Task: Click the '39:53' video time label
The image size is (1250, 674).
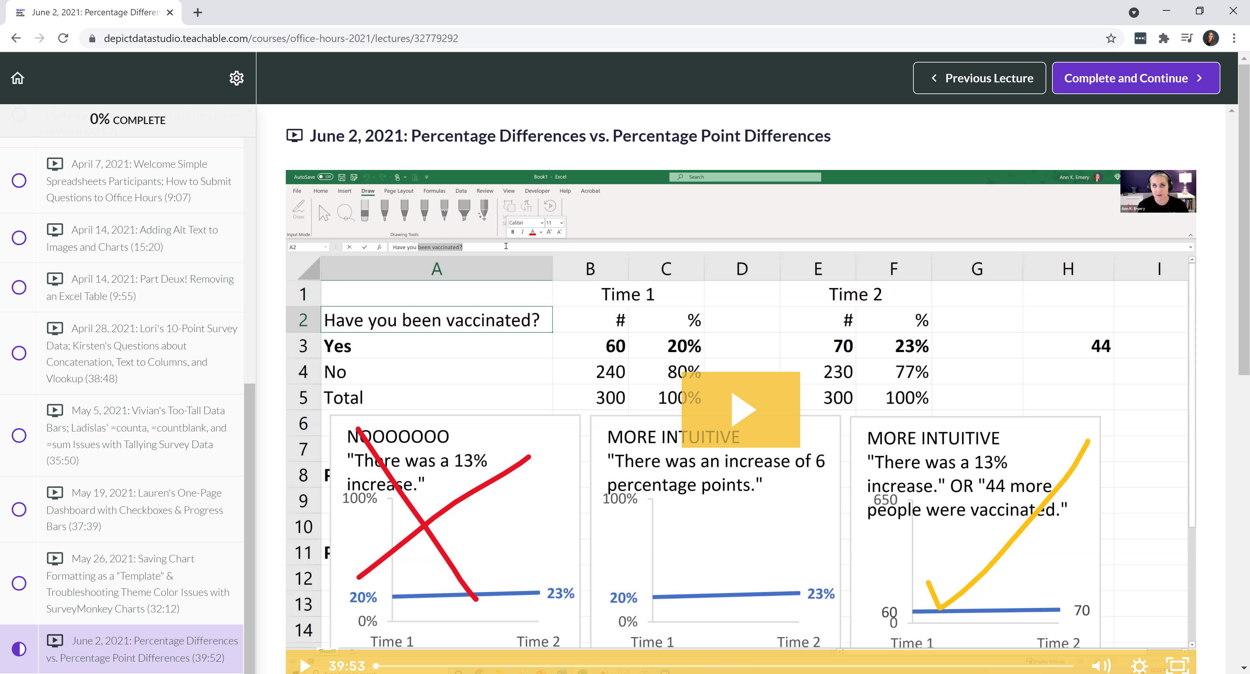Action: point(346,666)
